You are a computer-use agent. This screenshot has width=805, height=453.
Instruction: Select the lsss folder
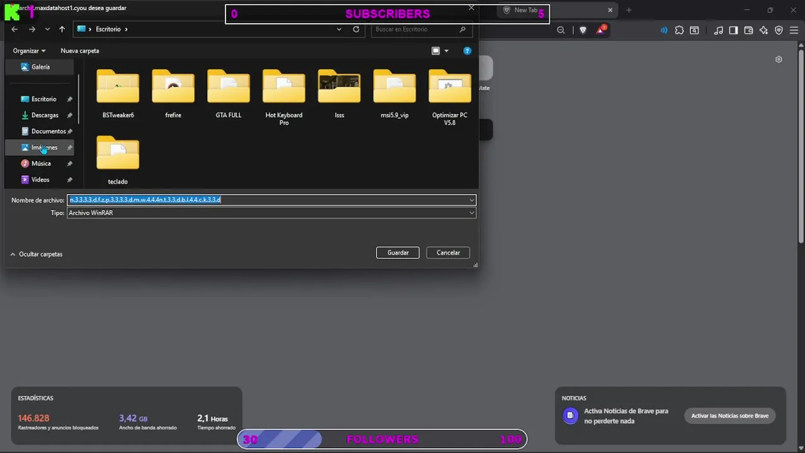[340, 93]
